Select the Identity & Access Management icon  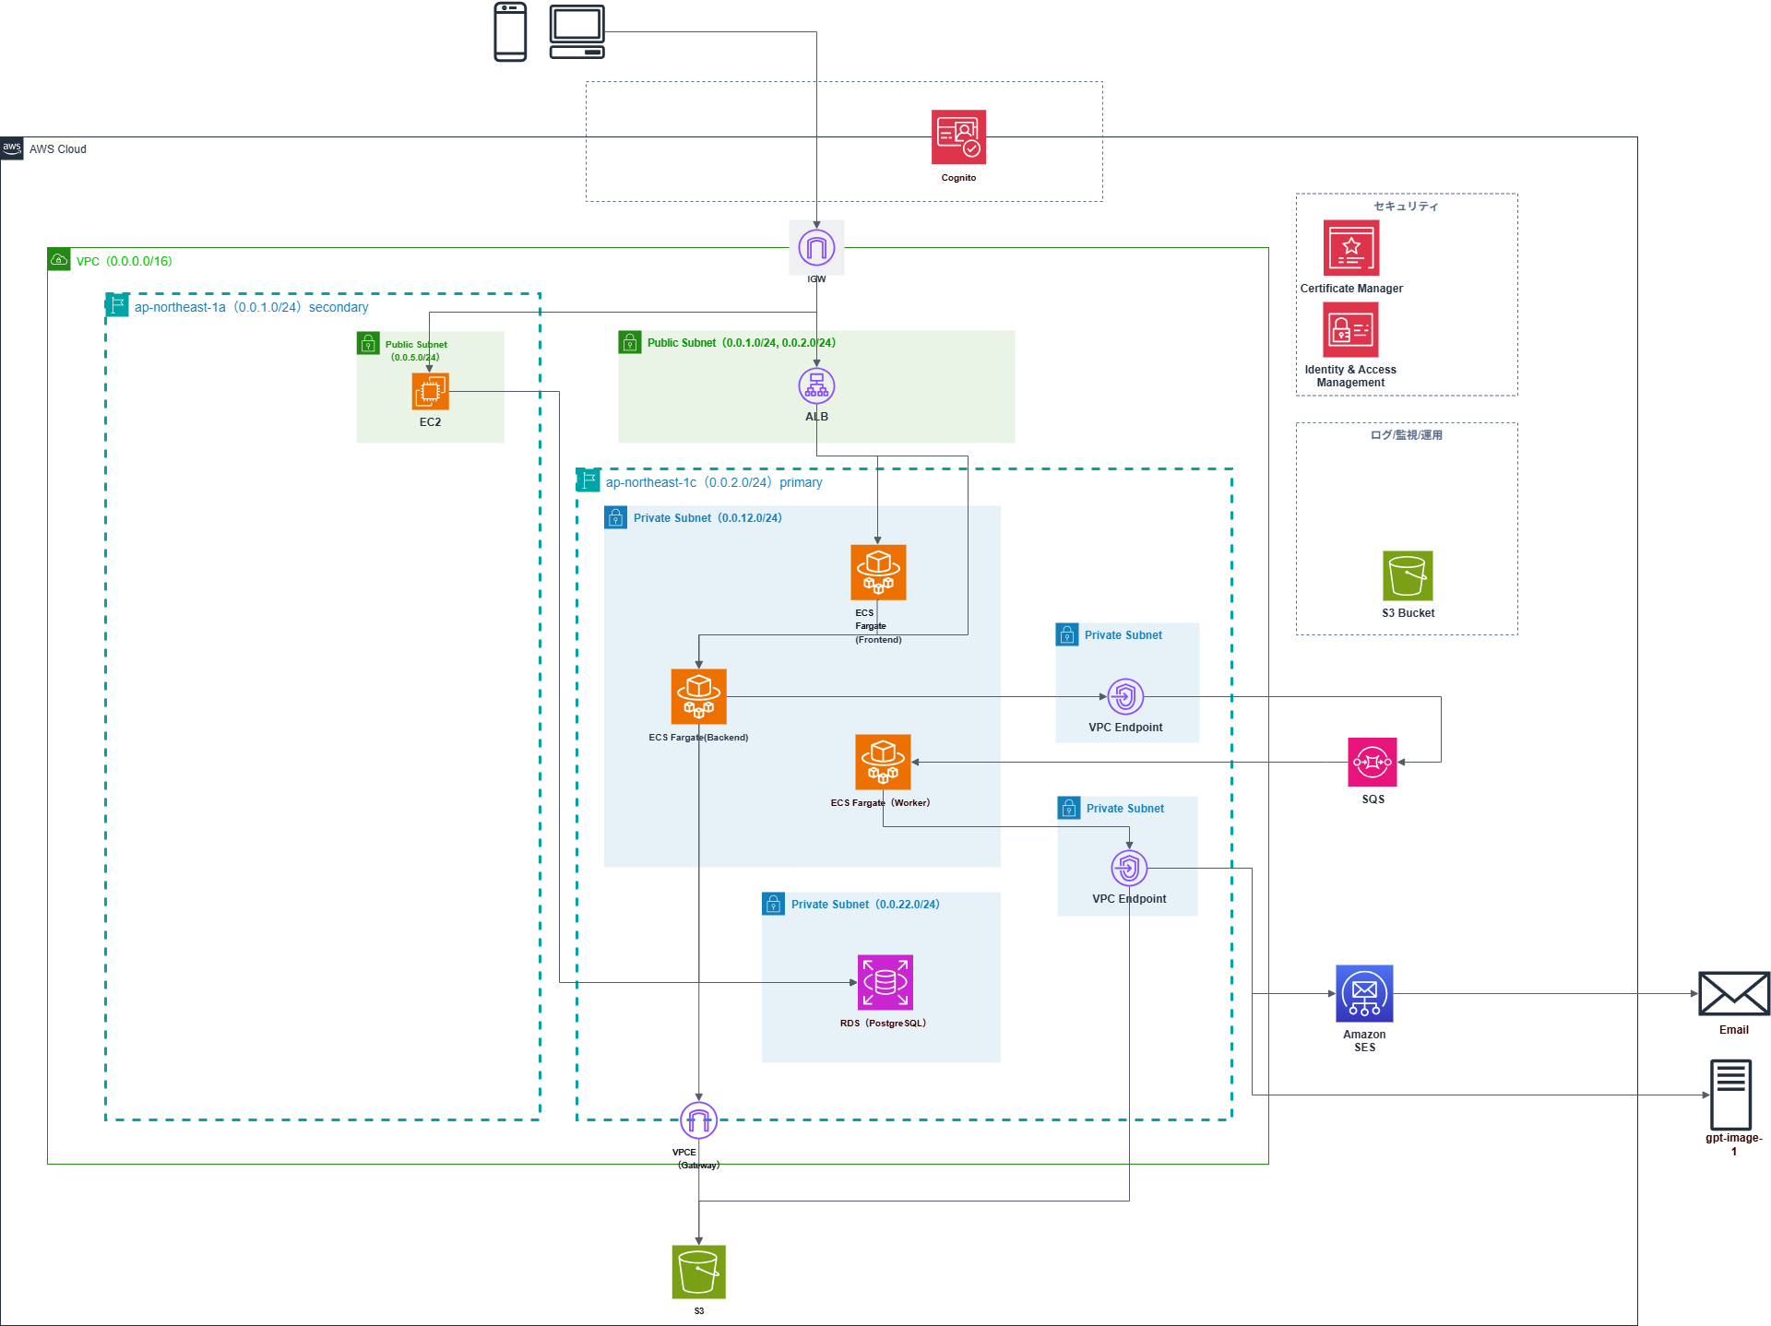click(x=1350, y=329)
